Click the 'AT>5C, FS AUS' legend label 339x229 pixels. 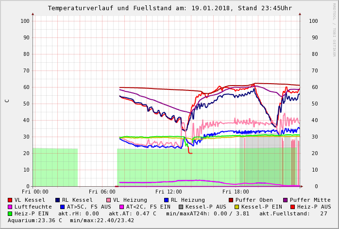pyautogui.click(x=88, y=207)
